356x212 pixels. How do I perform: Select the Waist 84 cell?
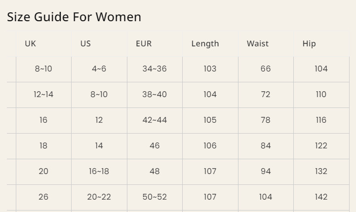pos(266,145)
